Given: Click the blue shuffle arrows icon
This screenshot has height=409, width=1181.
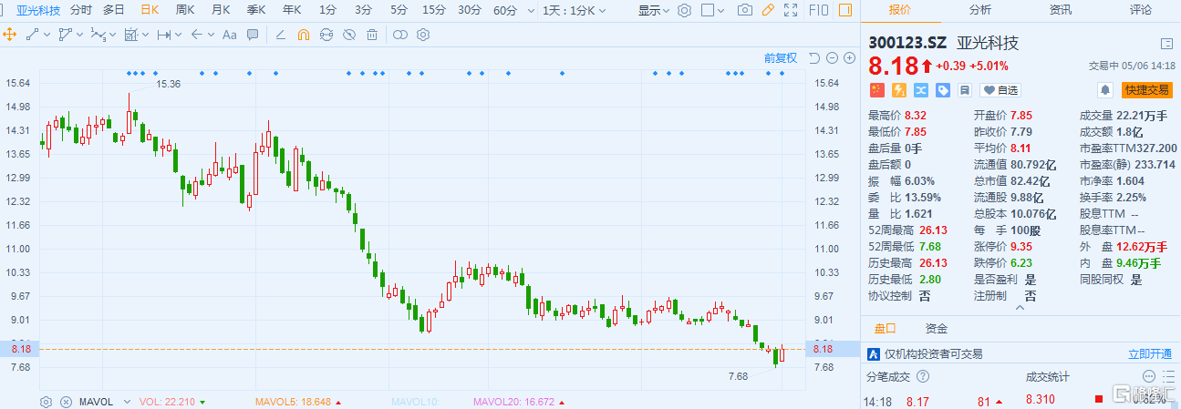Looking at the screenshot, I should [920, 90].
